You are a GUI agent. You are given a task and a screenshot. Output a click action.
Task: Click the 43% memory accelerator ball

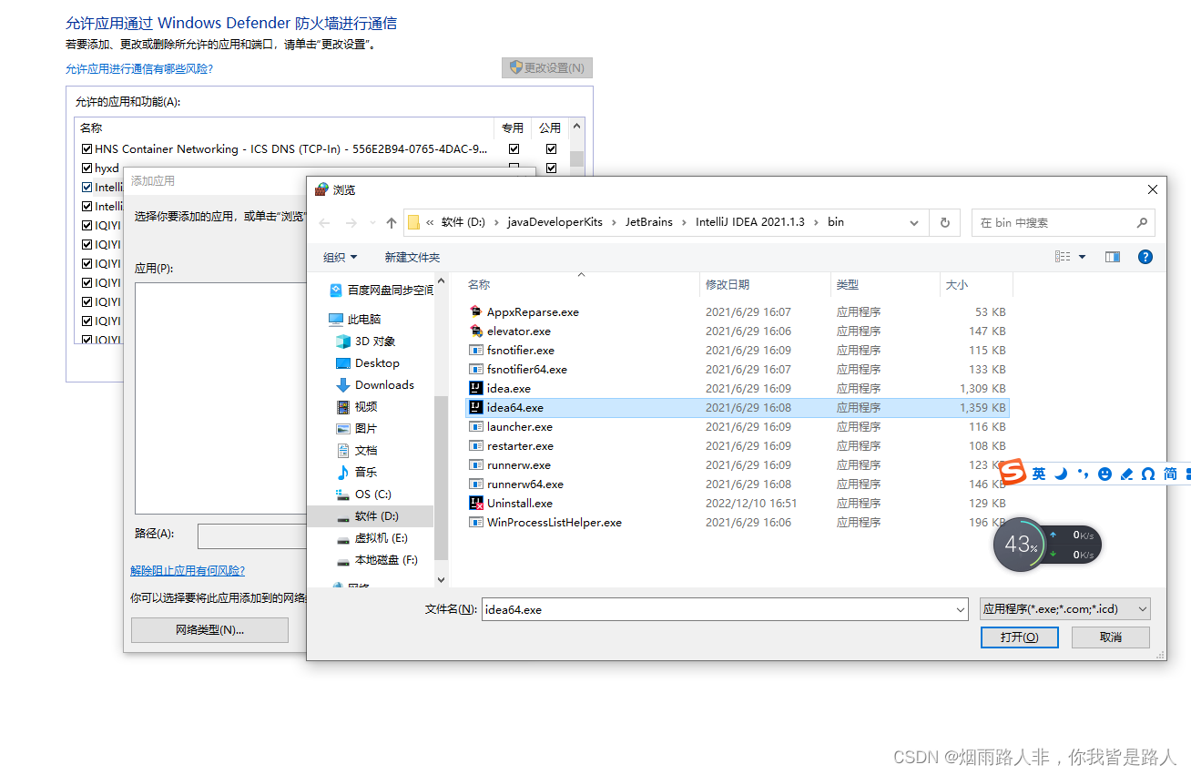click(1021, 545)
